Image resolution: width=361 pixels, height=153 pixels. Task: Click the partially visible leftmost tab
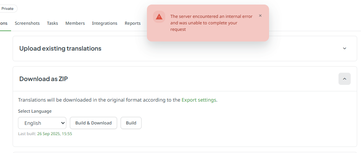(3, 23)
